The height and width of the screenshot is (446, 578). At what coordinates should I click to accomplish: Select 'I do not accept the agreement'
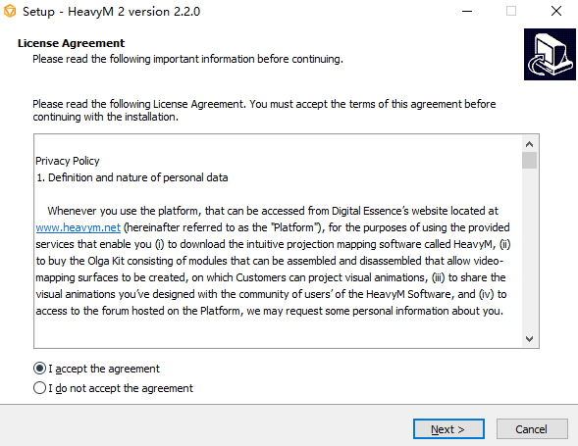point(113,388)
